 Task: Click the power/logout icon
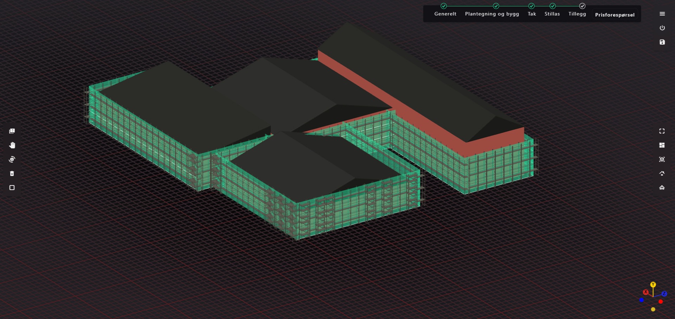[662, 28]
